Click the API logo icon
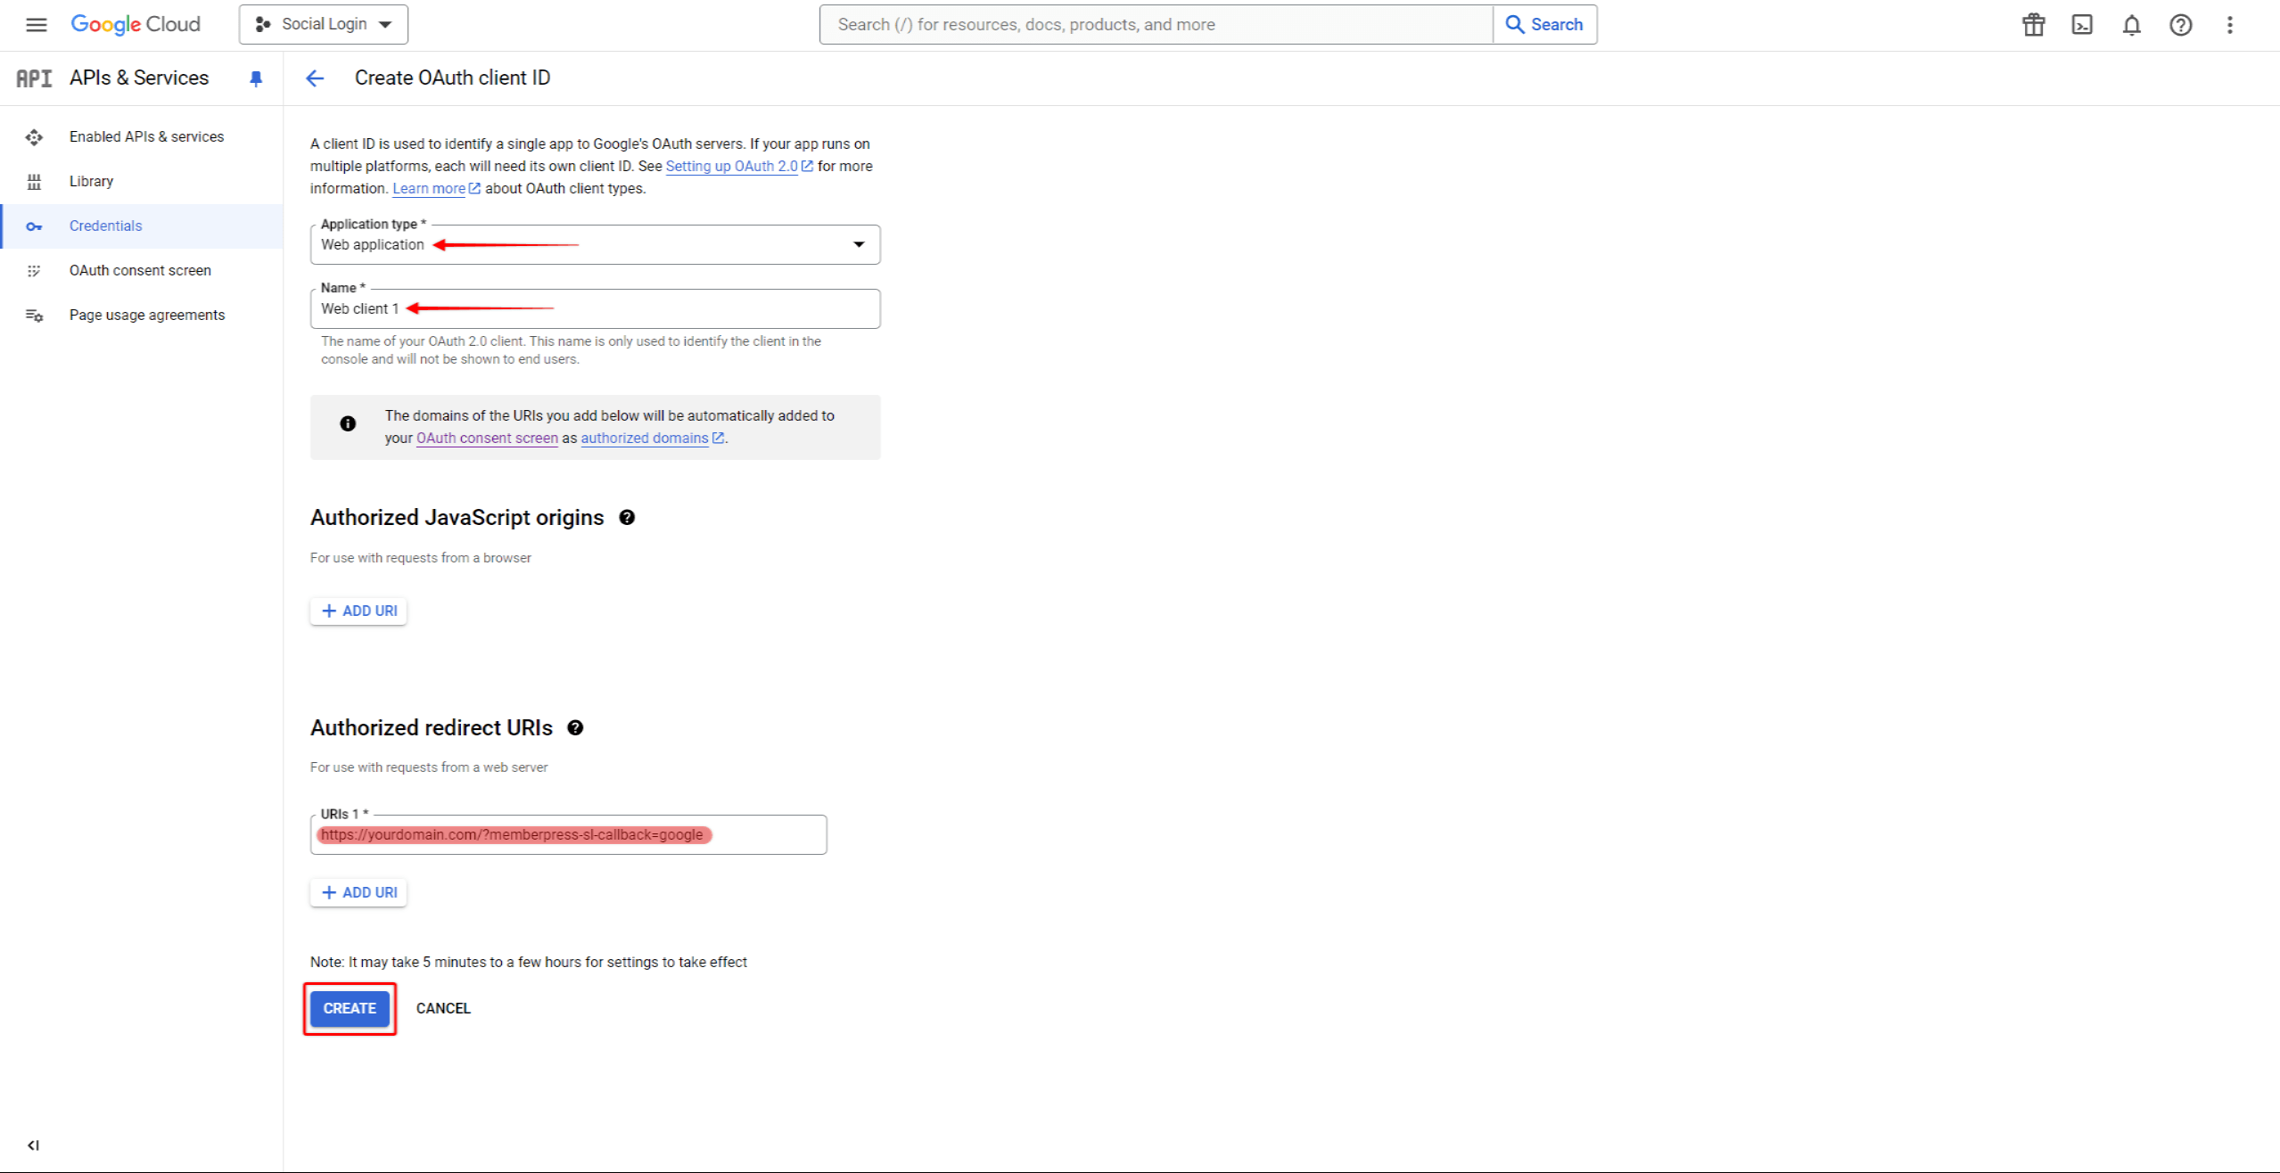2280x1173 pixels. tap(34, 78)
